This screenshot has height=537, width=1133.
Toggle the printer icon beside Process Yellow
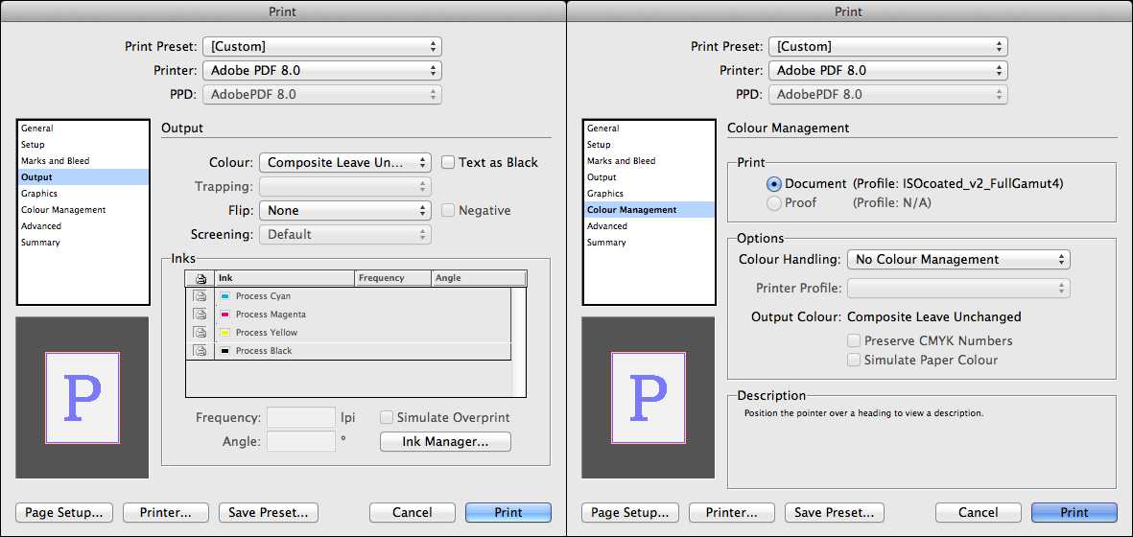(201, 333)
